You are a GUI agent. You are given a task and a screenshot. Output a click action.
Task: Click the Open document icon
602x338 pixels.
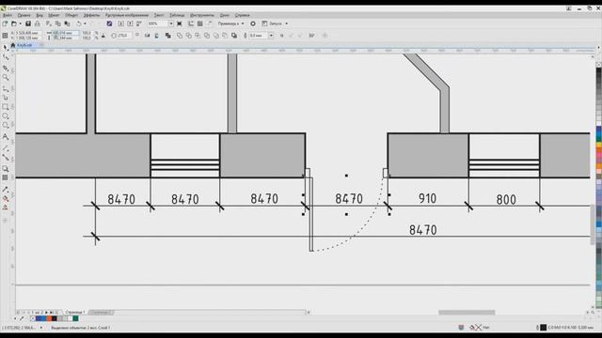coord(14,23)
